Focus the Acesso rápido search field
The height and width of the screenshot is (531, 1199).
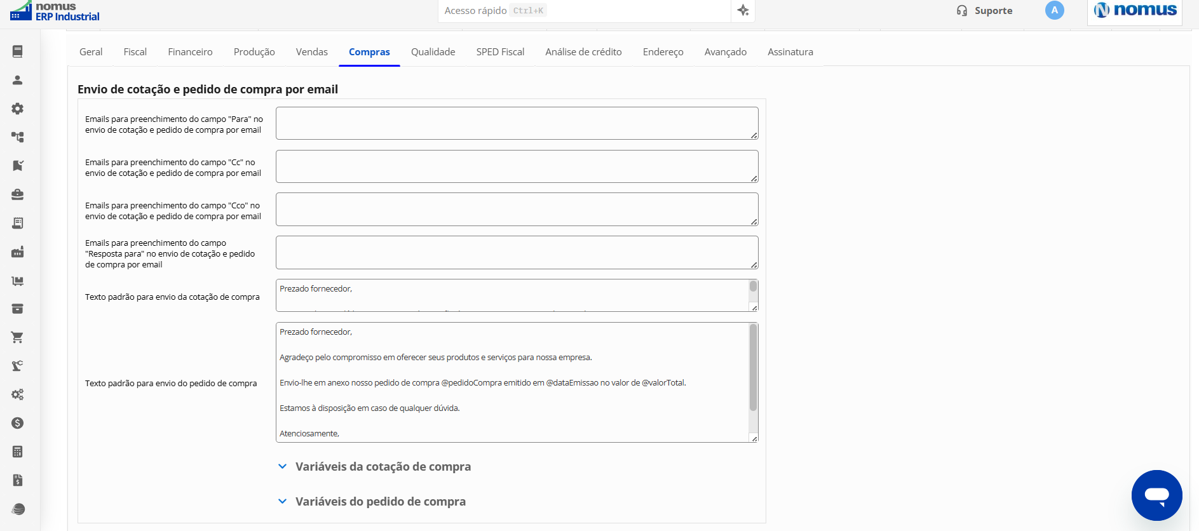(x=585, y=11)
